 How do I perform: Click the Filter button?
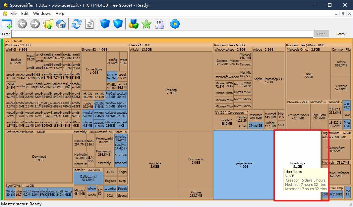pyautogui.click(x=321, y=34)
